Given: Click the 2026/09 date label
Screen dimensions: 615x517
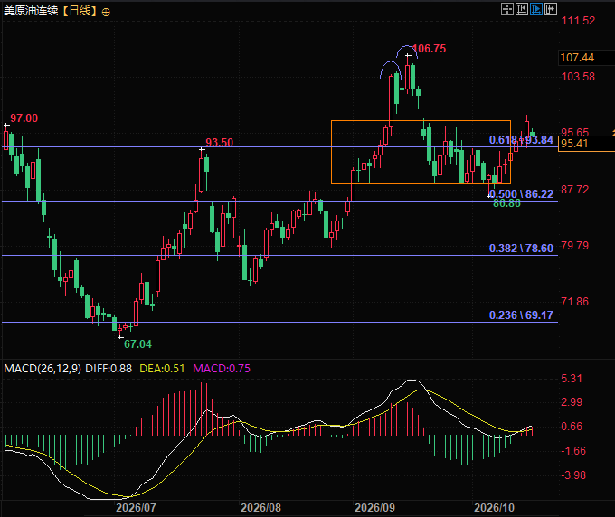Looking at the screenshot, I should pyautogui.click(x=375, y=508).
